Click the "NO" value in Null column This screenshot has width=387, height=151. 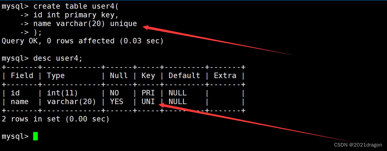114,93
